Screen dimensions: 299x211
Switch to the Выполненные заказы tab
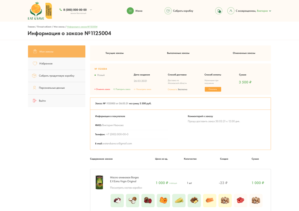pos(178,53)
